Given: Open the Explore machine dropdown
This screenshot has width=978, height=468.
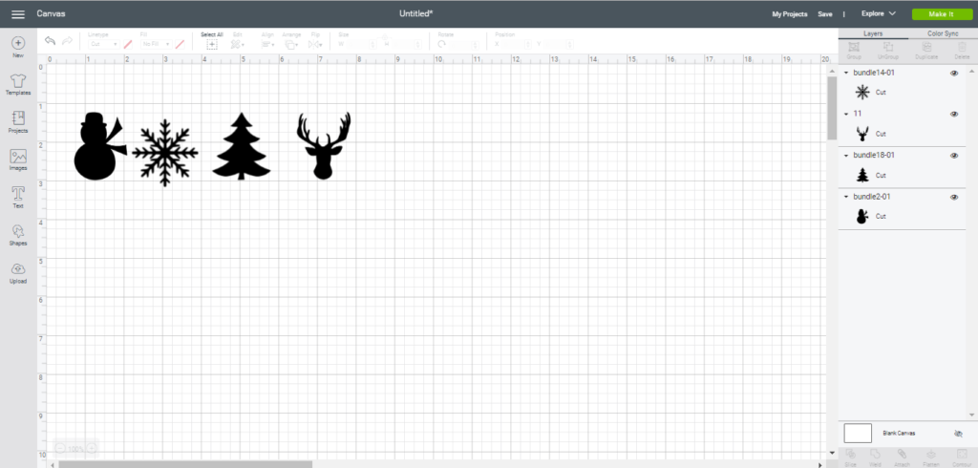Looking at the screenshot, I should (x=879, y=14).
